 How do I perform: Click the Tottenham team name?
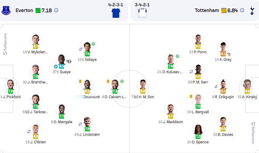point(207,10)
